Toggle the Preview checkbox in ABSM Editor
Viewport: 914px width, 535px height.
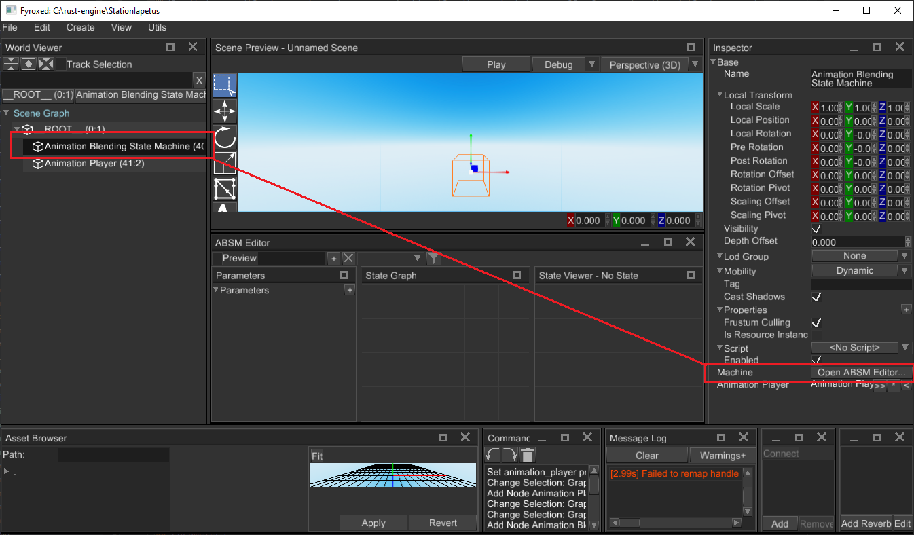(217, 259)
